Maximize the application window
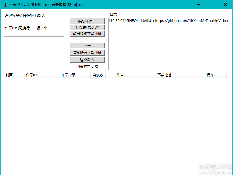This screenshot has width=233, height=175. click(212, 4)
